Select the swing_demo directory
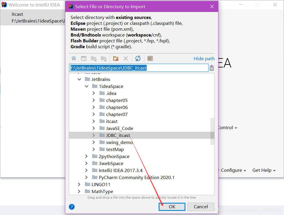 click(x=119, y=143)
